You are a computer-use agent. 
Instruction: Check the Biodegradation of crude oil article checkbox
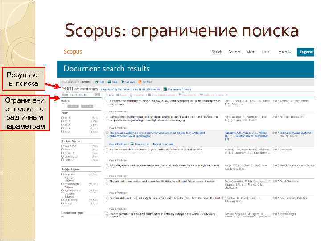click(x=107, y=198)
